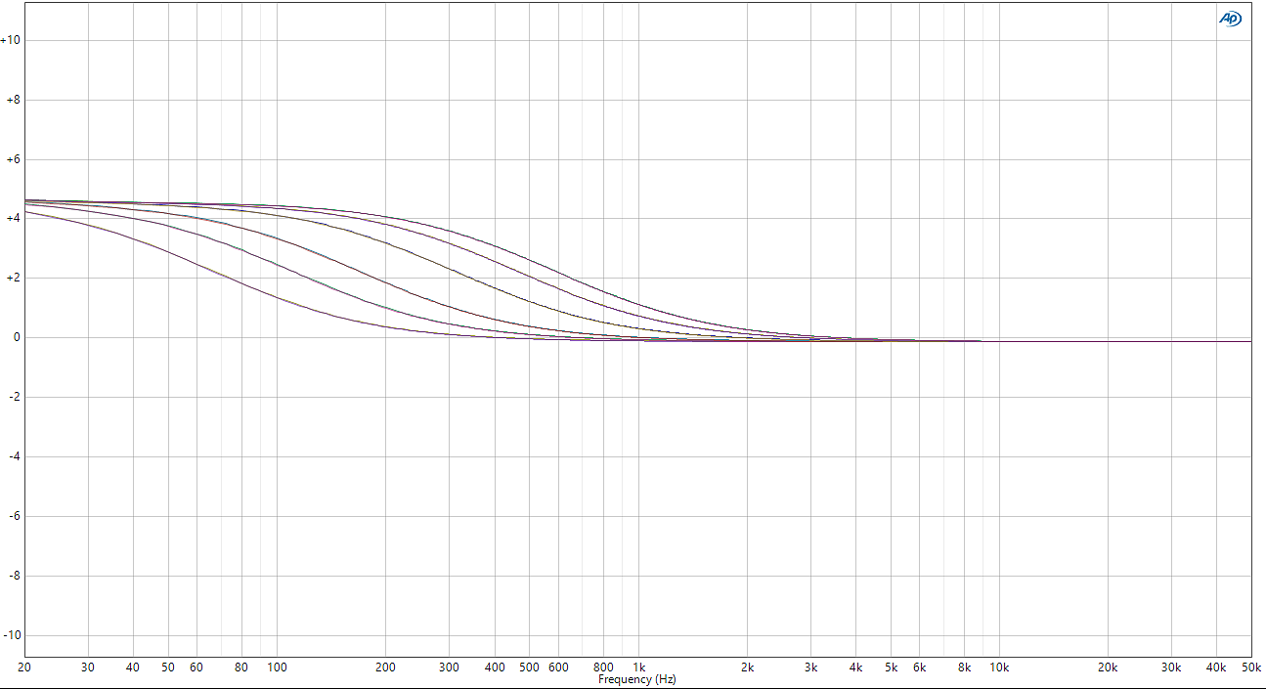This screenshot has height=689, width=1266.
Task: Click the -6 level axis label
Action: [14, 516]
